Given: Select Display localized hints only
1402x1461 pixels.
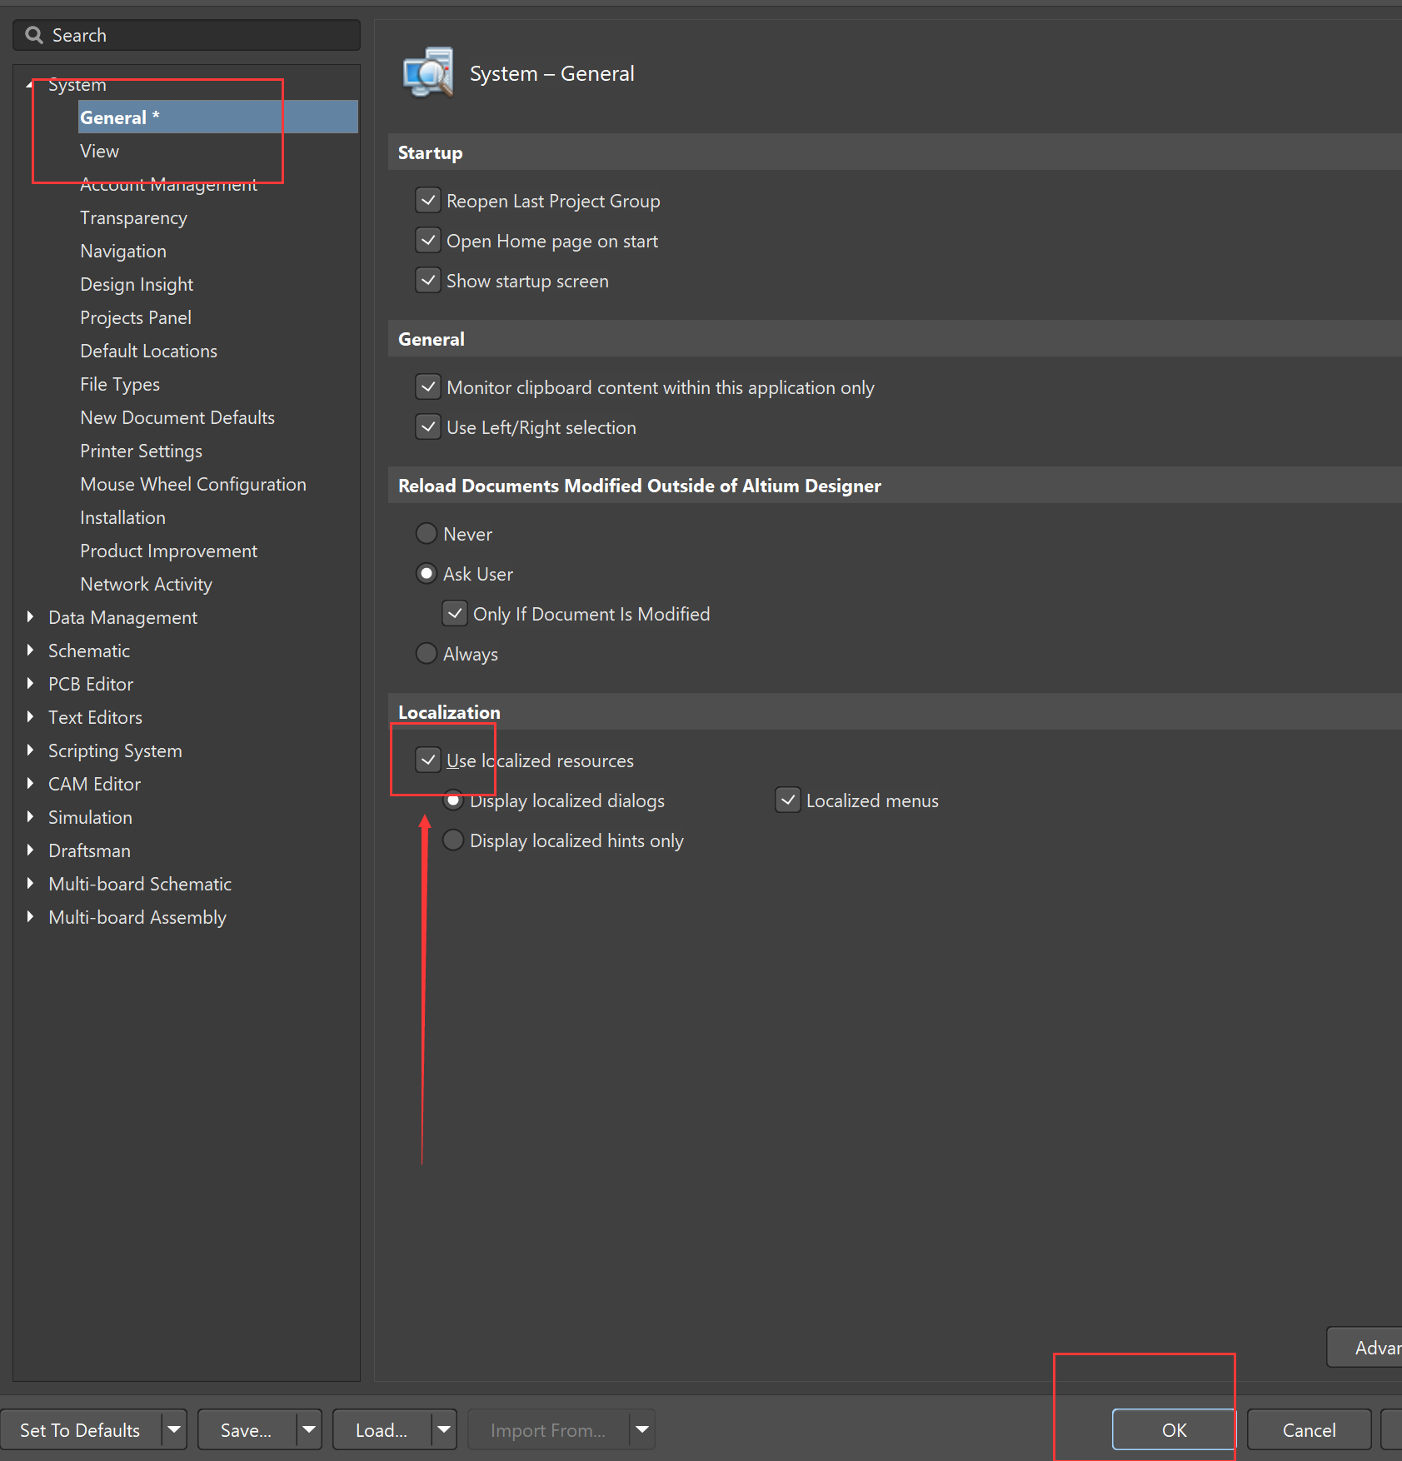Looking at the screenshot, I should coord(453,840).
